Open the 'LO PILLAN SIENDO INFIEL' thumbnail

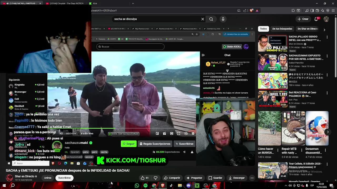pos(272,43)
